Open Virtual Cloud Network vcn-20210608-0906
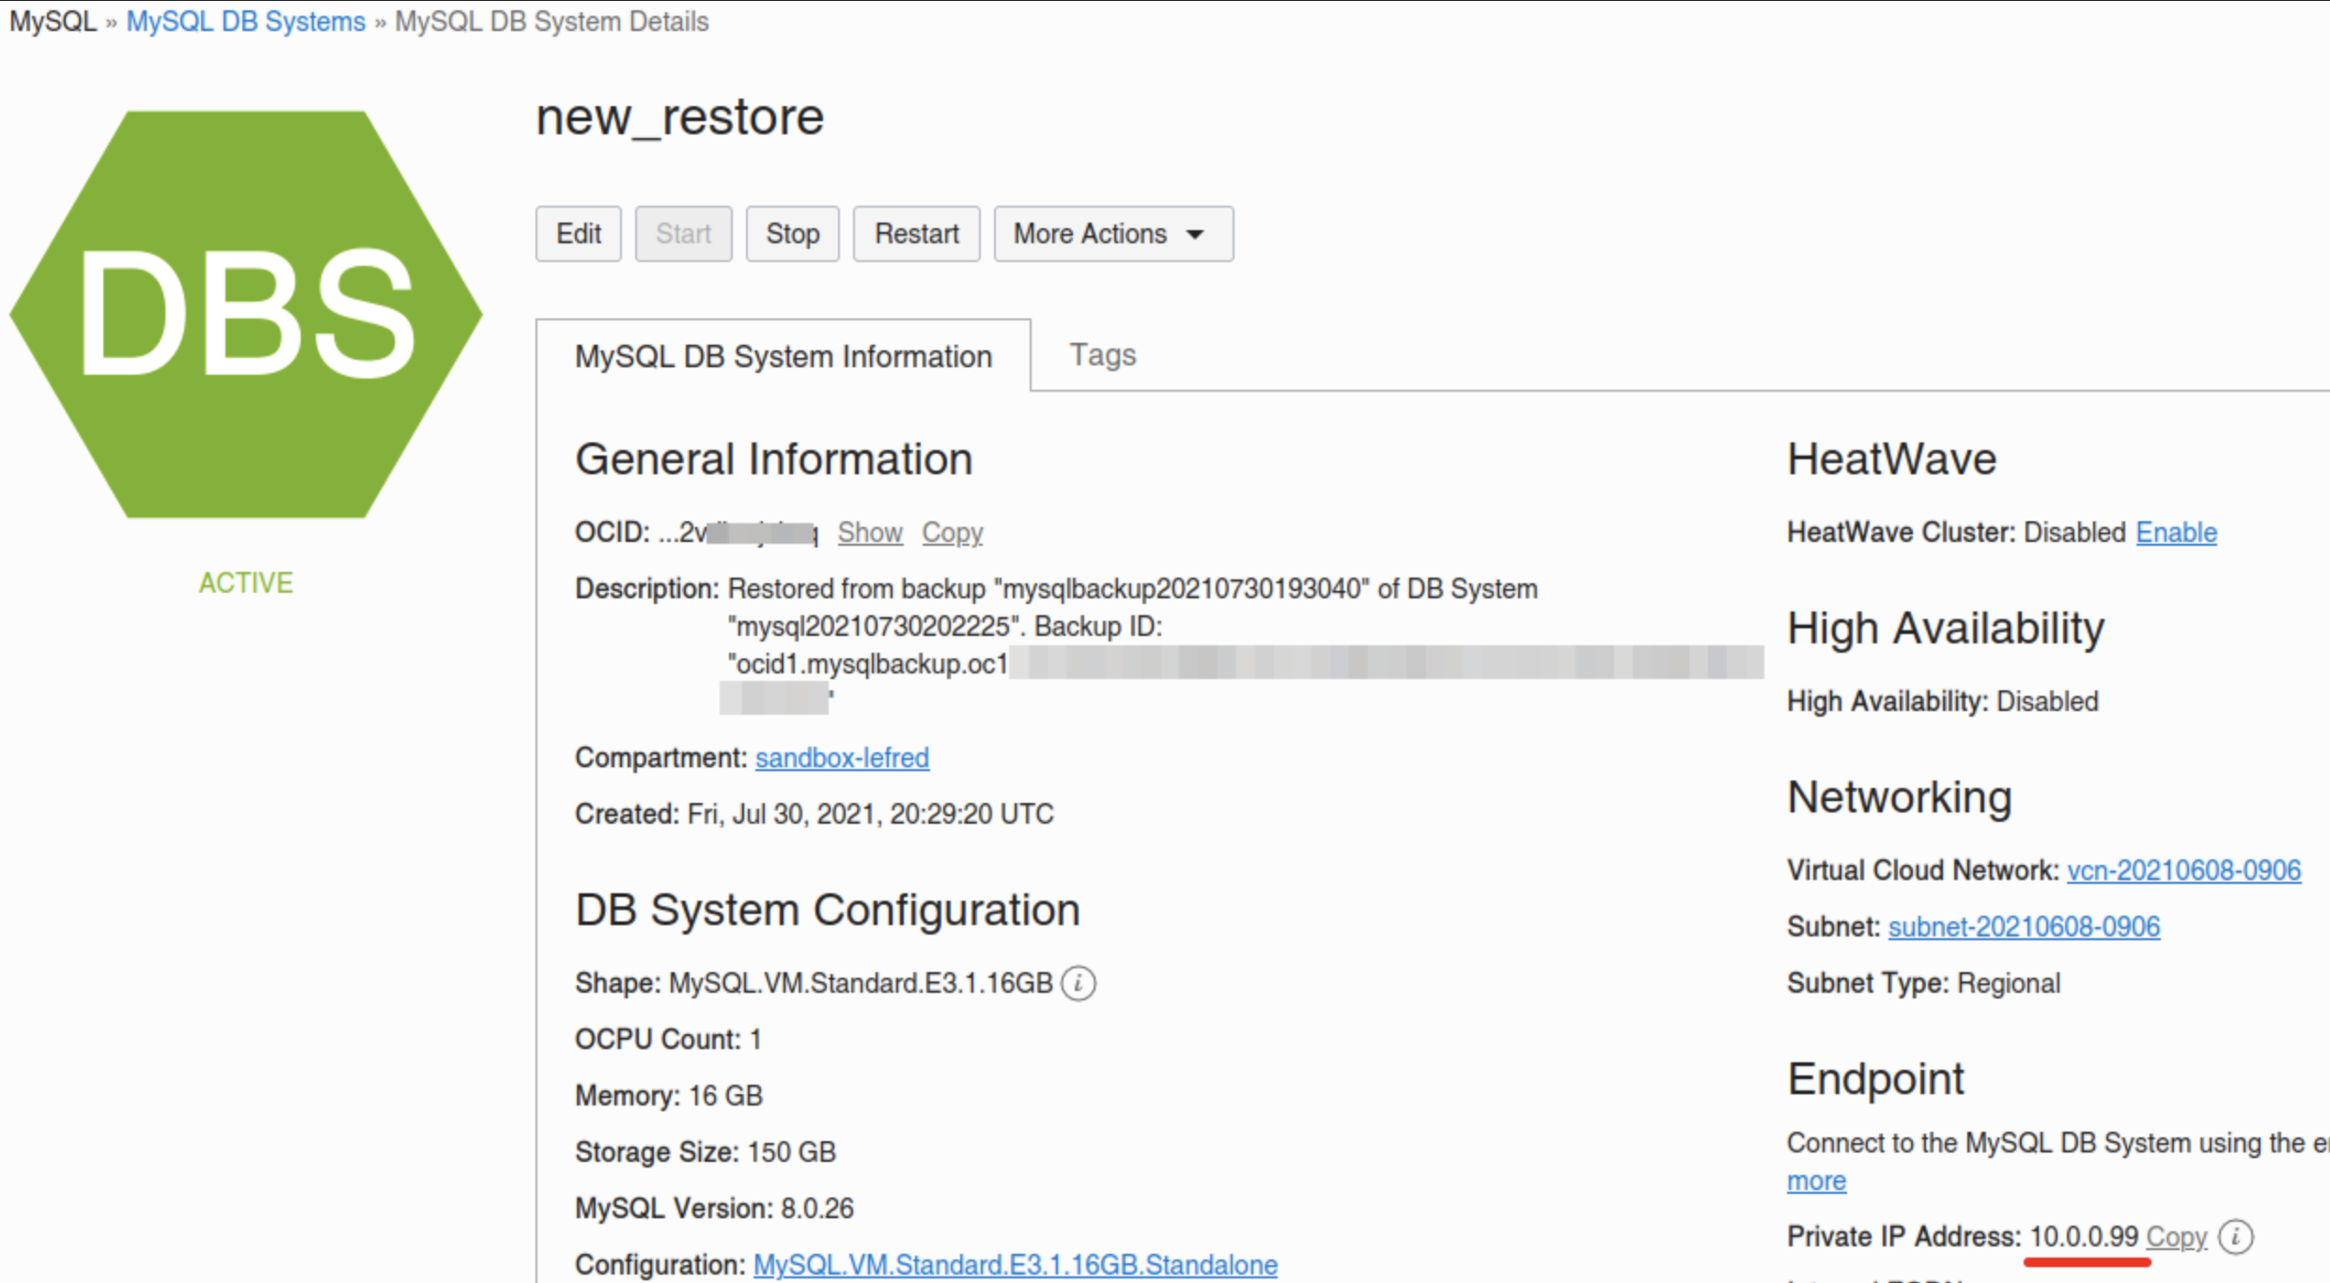Viewport: 2330px width, 1283px height. click(x=2183, y=871)
